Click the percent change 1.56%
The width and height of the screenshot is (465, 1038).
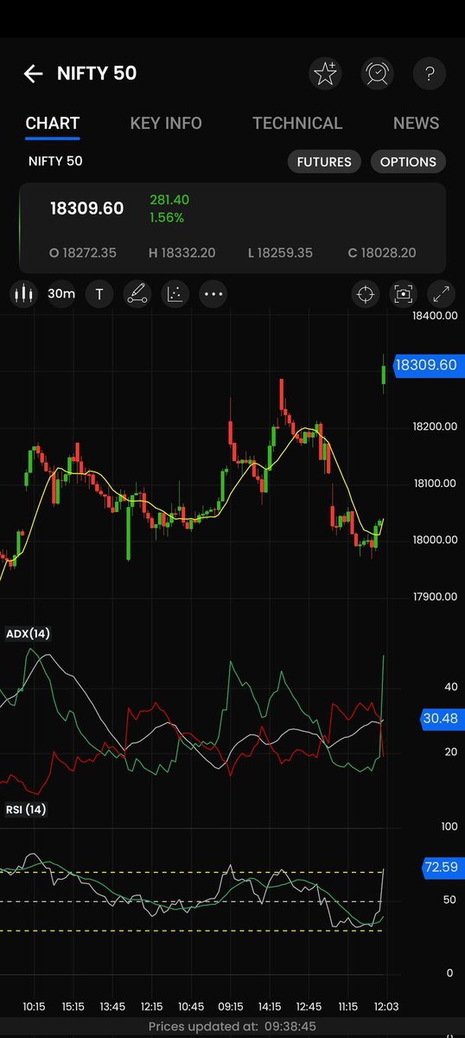pyautogui.click(x=167, y=218)
